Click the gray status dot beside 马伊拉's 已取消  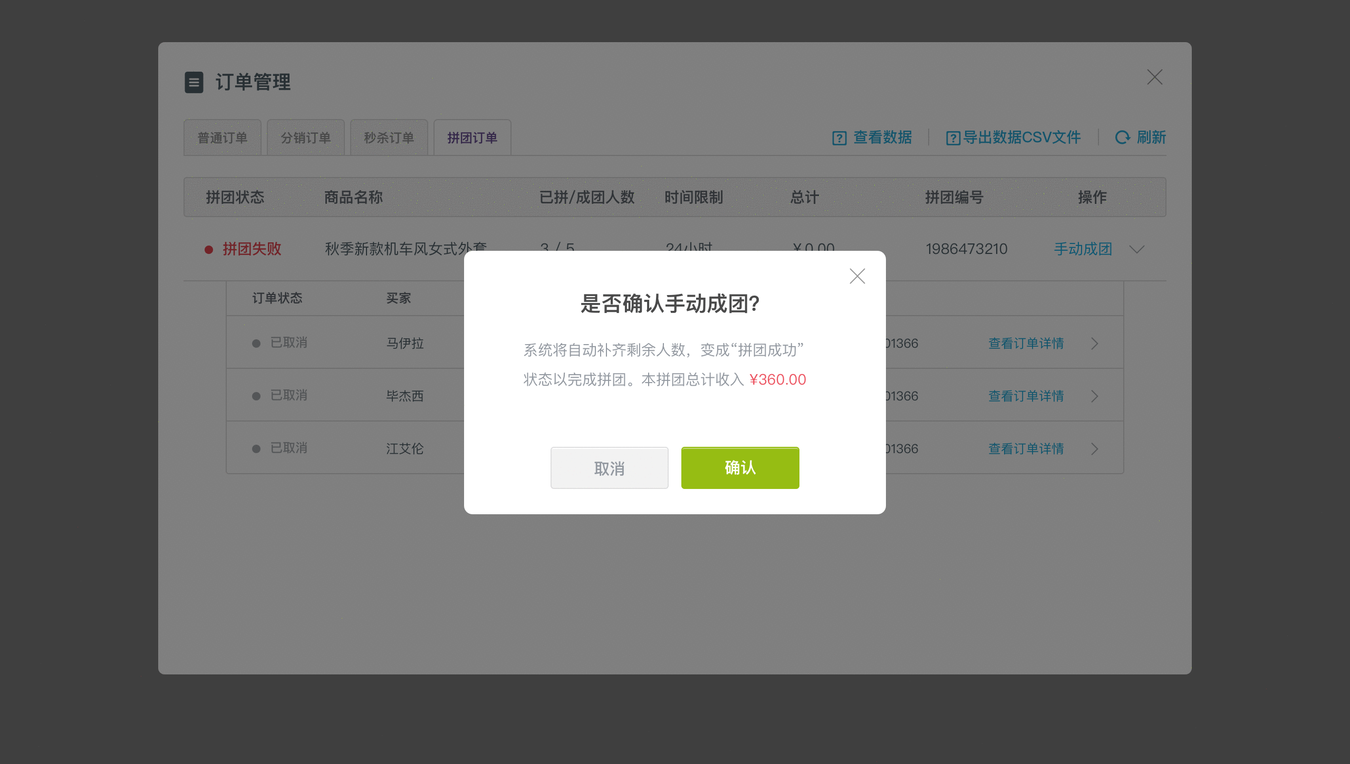[256, 342]
